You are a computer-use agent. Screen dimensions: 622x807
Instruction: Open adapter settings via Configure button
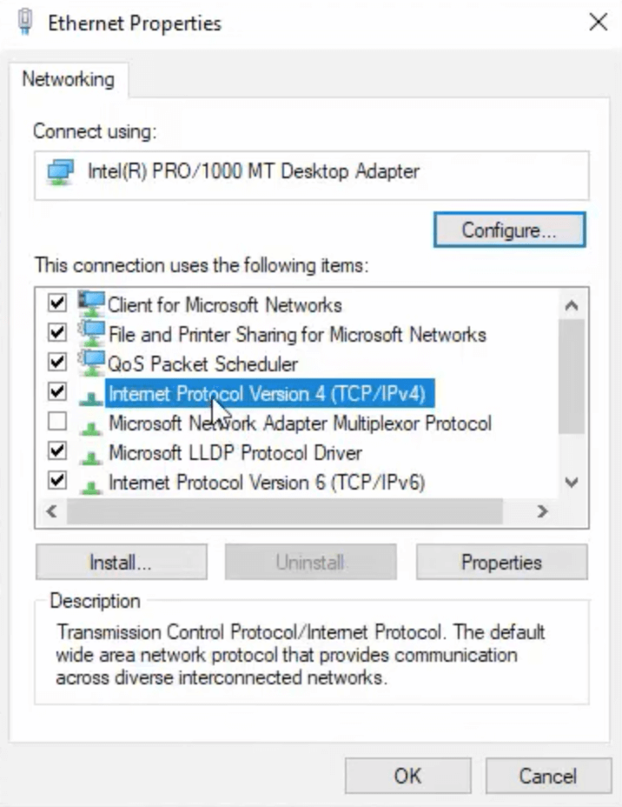(x=509, y=230)
